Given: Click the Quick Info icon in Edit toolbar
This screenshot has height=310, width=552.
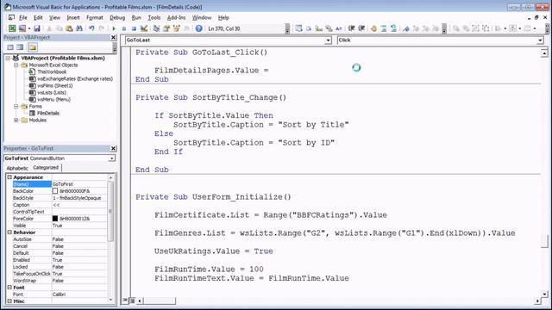Looking at the screenshot, I should click(319, 28).
